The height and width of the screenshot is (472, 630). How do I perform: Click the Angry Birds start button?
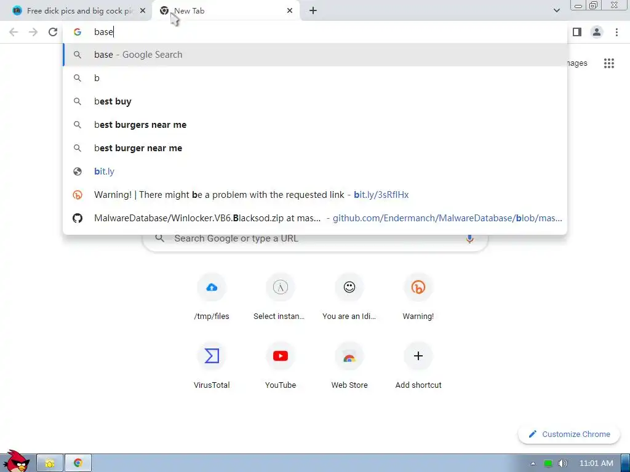tap(15, 461)
